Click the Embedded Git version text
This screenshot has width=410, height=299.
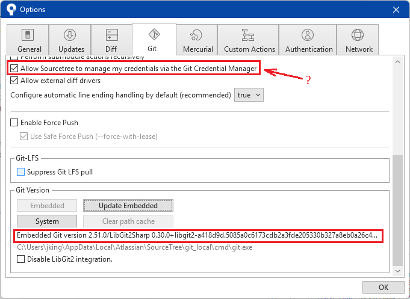[197, 235]
